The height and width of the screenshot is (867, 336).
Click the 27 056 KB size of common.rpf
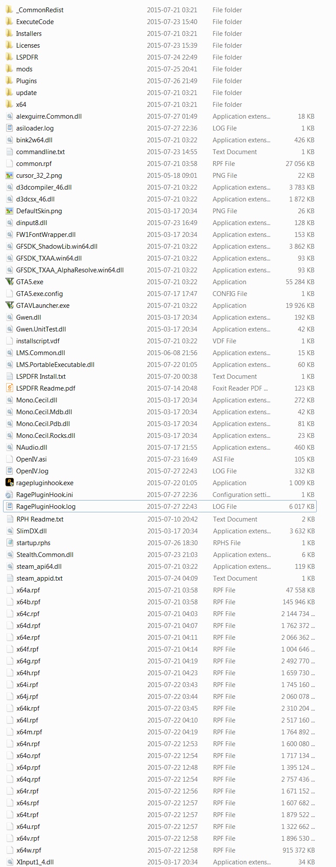coord(300,164)
